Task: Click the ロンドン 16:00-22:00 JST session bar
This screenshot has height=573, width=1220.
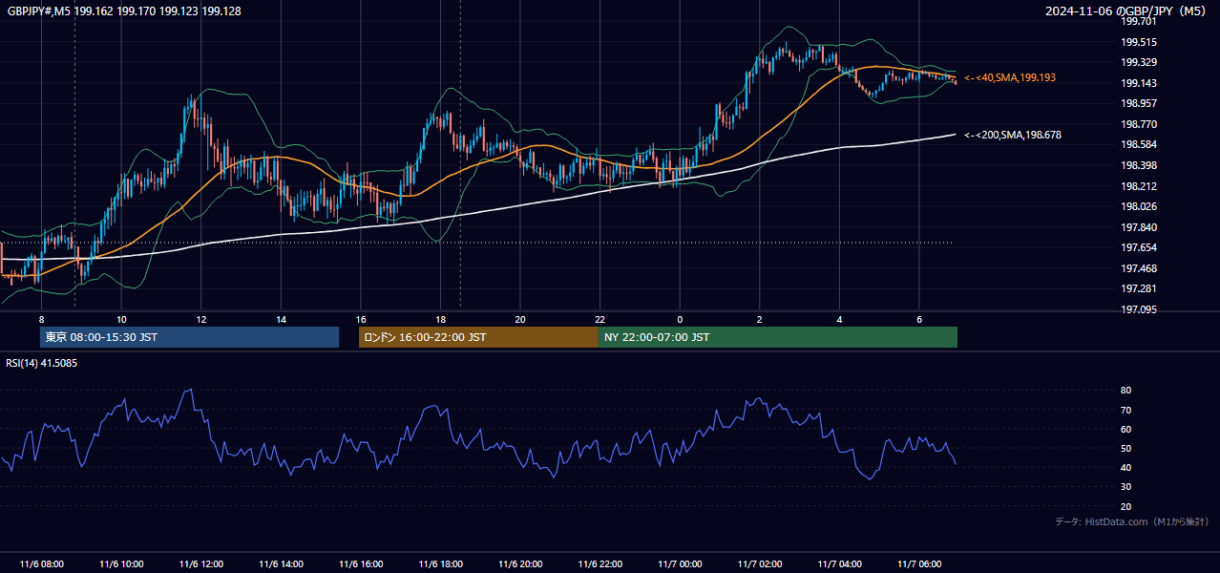Action: [478, 337]
